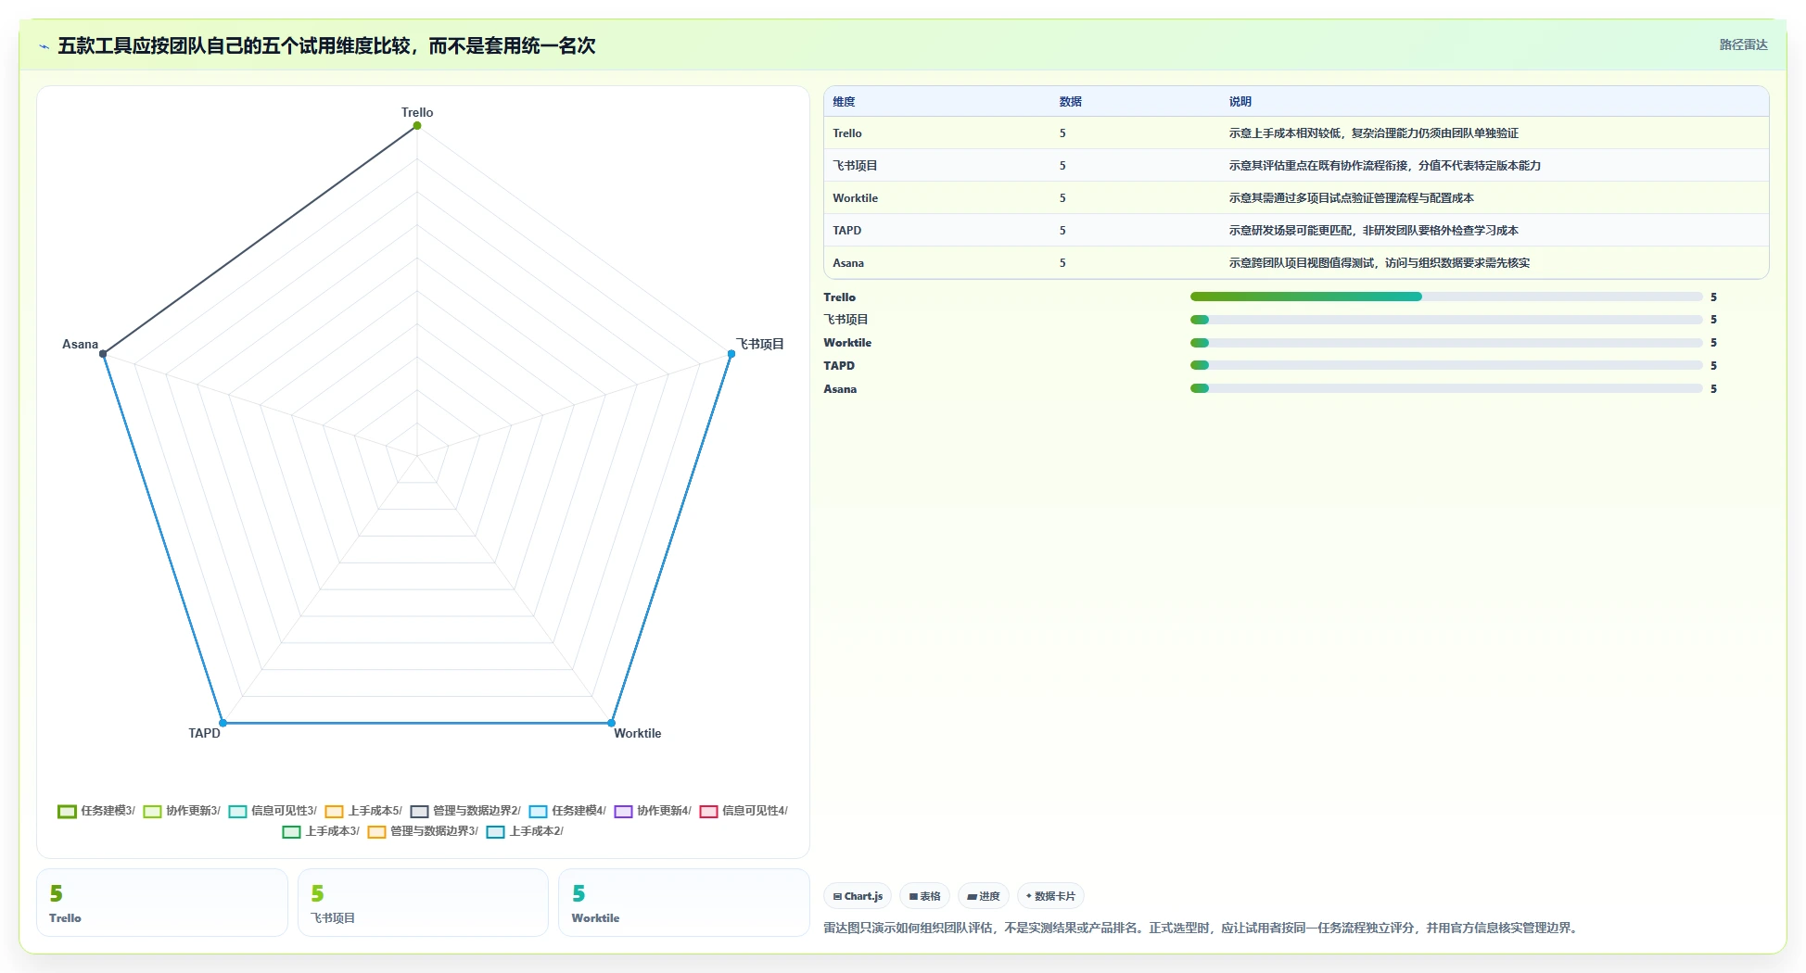Click the TAPD data point on the radar
This screenshot has height=973, width=1806.
(223, 723)
